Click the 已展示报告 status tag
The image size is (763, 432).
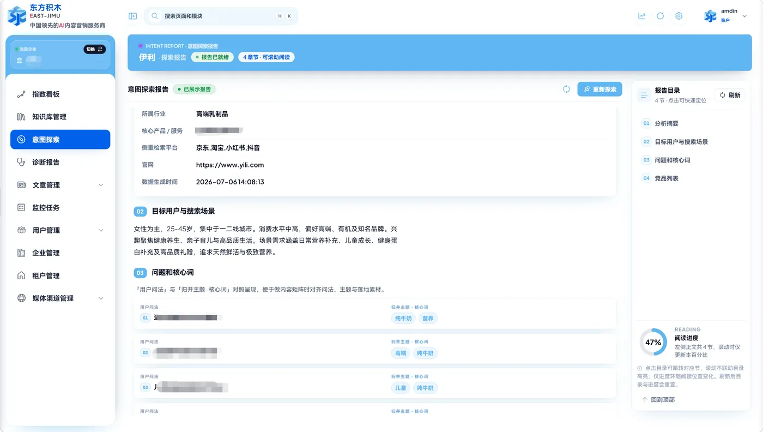coord(195,89)
